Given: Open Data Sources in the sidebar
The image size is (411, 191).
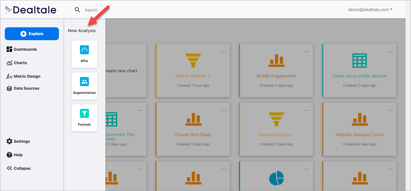Looking at the screenshot, I should point(23,88).
